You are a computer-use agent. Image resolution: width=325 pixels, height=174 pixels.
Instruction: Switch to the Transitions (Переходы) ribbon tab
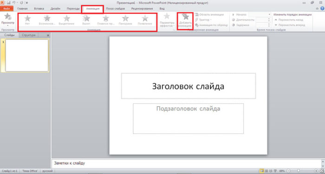(x=73, y=9)
